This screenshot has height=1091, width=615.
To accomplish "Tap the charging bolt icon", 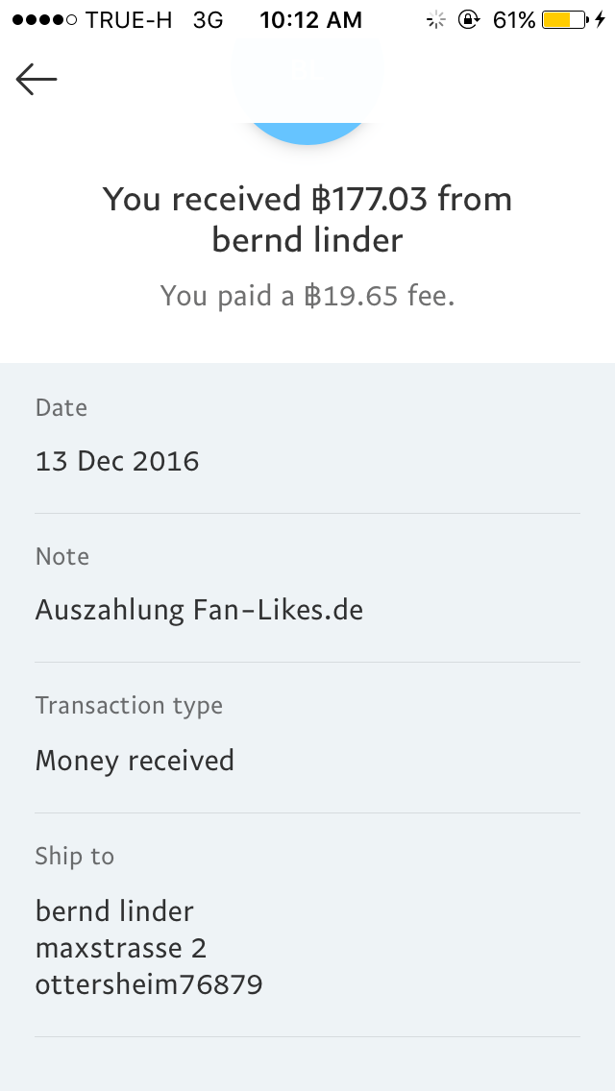I will tap(600, 20).
